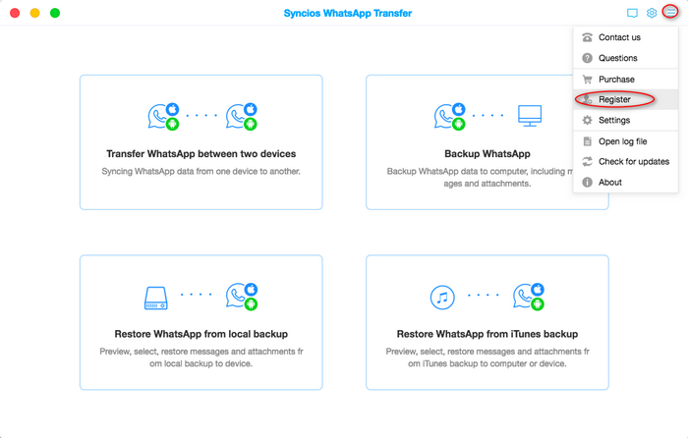Click the Syncios WhatsApp Transfer title
Viewport: 688px width, 438px height.
348,13
